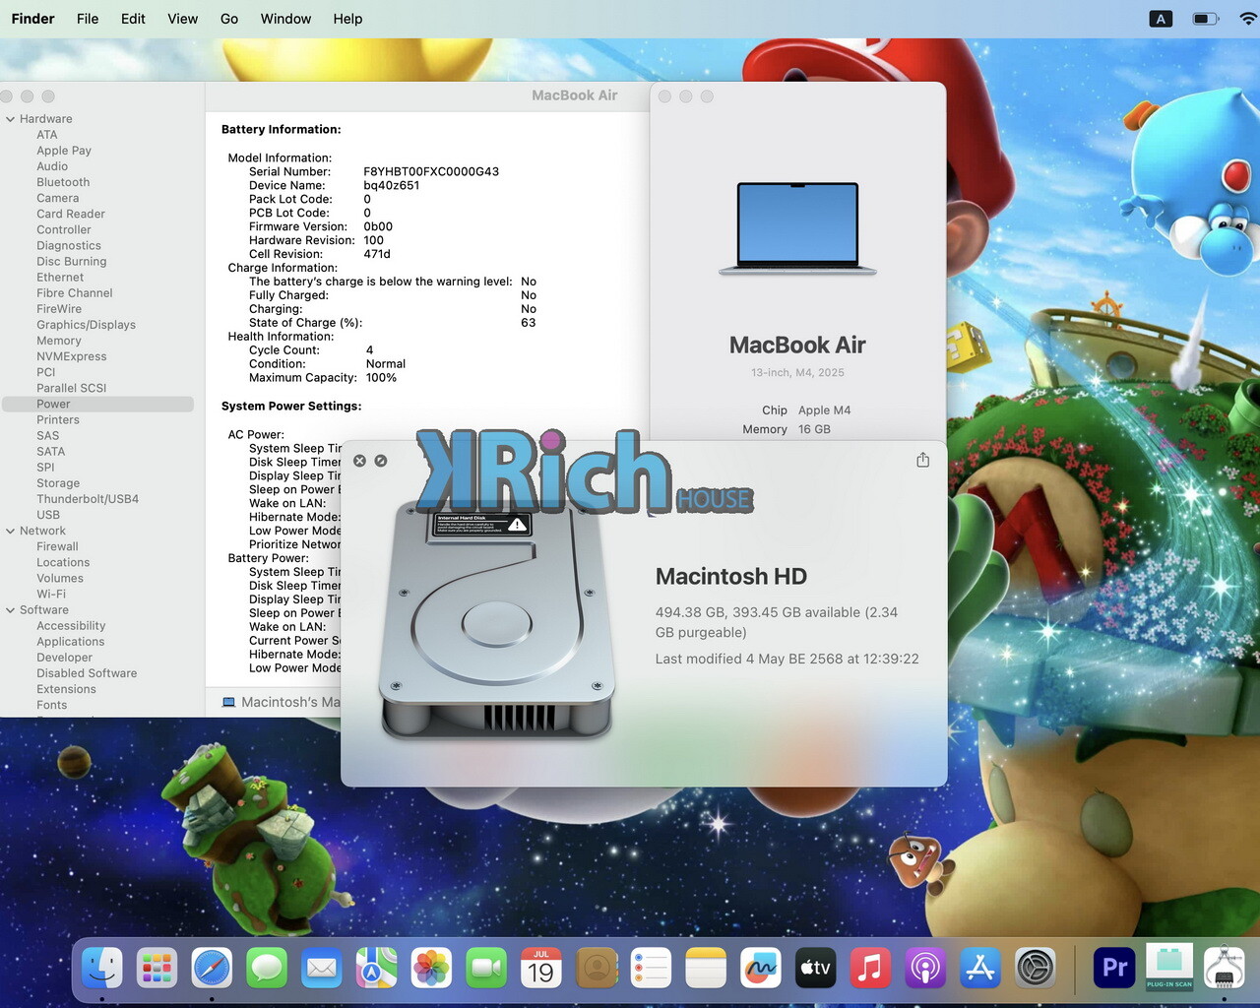Screen dimensions: 1260x1008
Task: Click 16 GB memory value in About window
Action: (x=815, y=429)
